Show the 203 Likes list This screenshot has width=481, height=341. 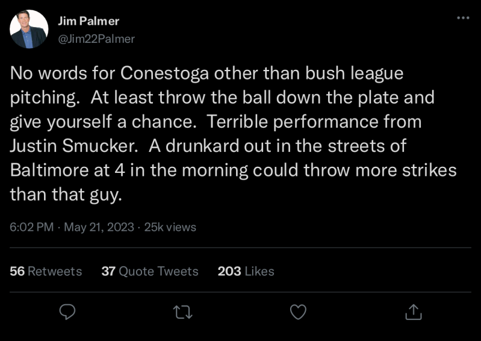coord(246,271)
